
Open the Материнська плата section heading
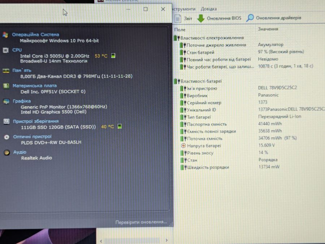pos(35,86)
